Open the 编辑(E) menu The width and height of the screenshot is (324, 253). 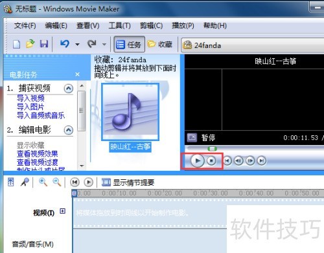(56, 26)
